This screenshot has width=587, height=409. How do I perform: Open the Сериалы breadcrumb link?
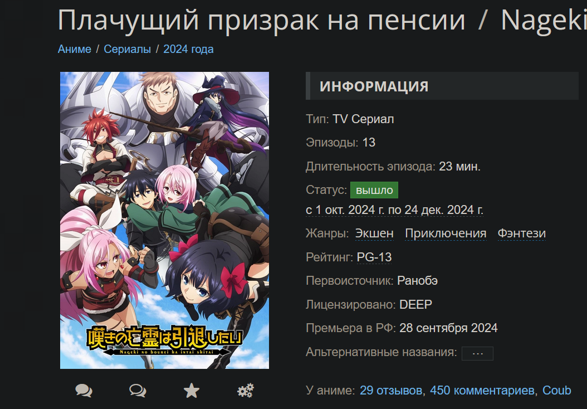click(128, 49)
